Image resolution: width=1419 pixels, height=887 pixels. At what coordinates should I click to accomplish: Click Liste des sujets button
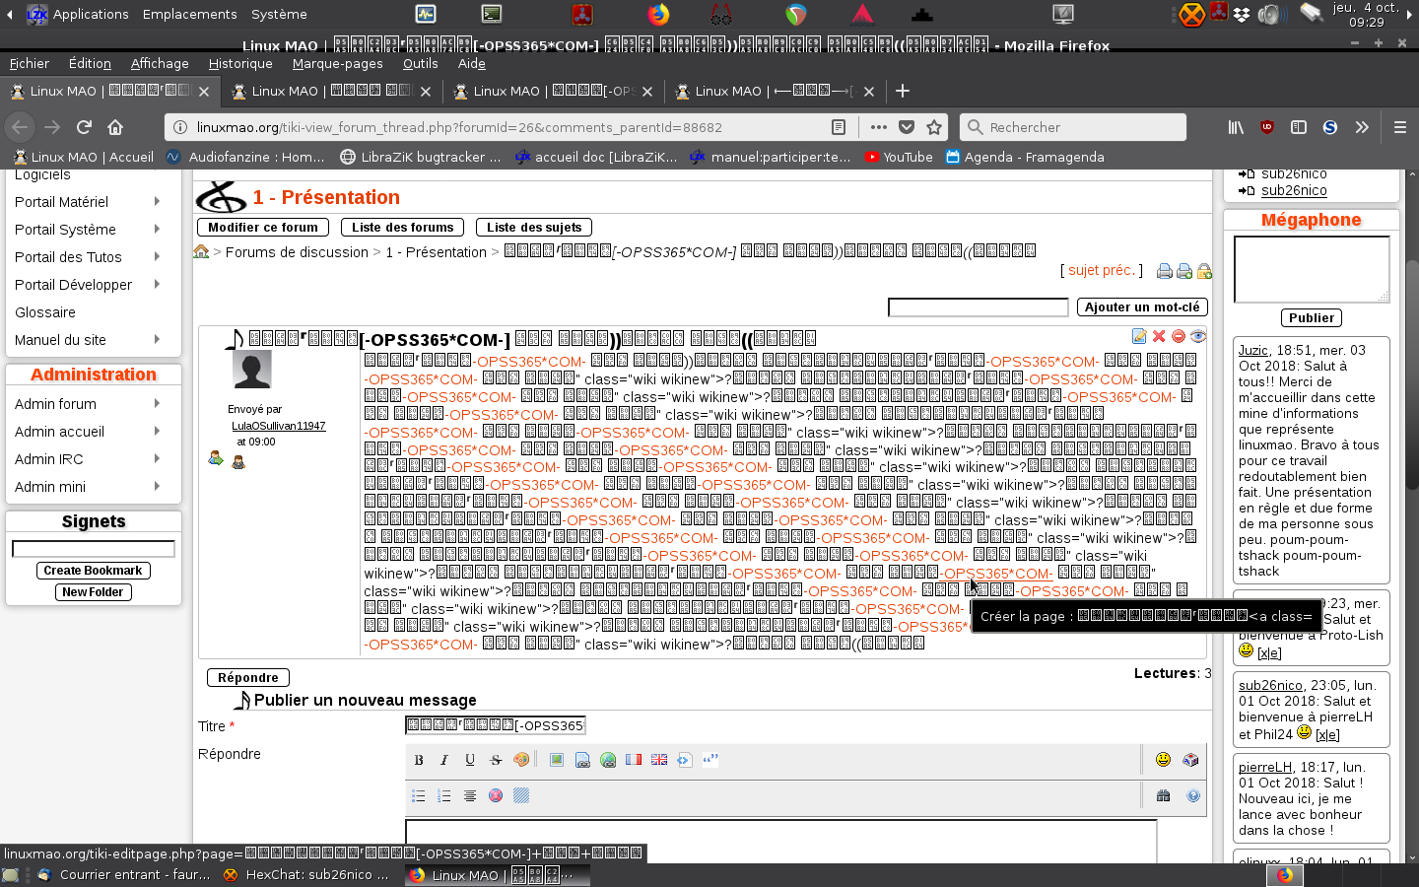click(534, 228)
